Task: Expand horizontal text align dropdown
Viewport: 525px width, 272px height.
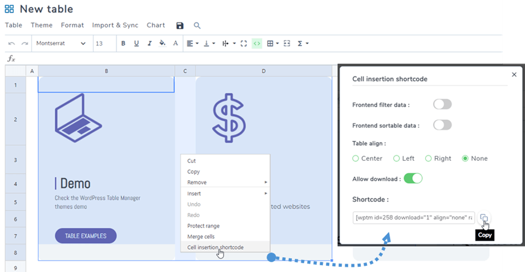Action: [192, 43]
